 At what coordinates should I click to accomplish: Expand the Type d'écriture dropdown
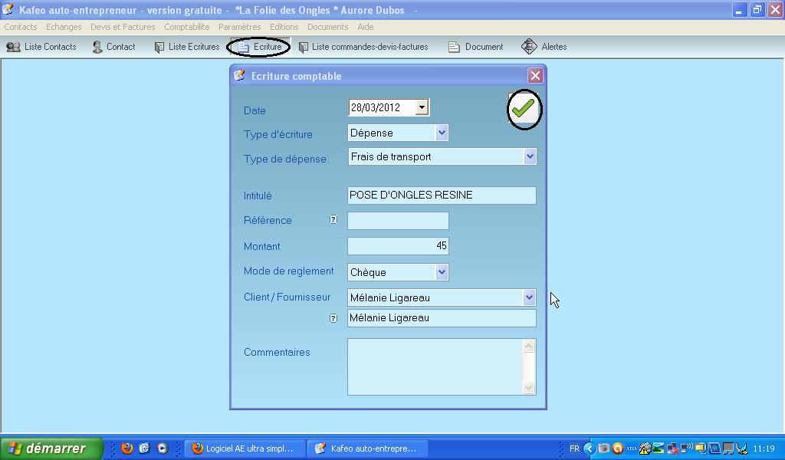442,133
